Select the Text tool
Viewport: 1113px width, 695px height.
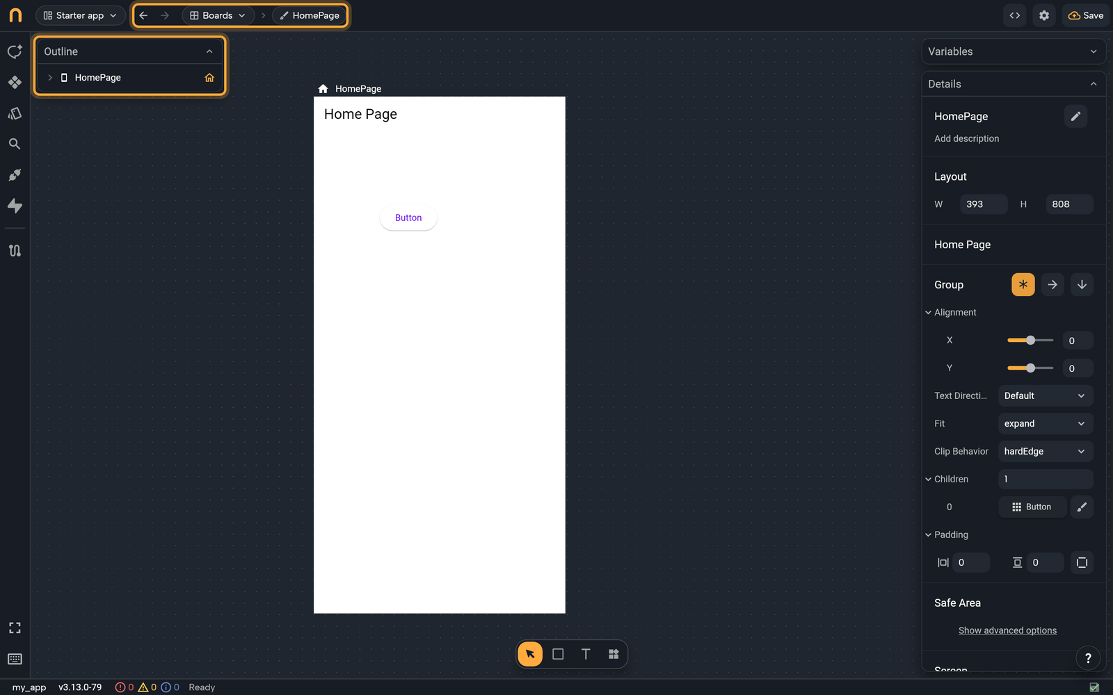[586, 654]
